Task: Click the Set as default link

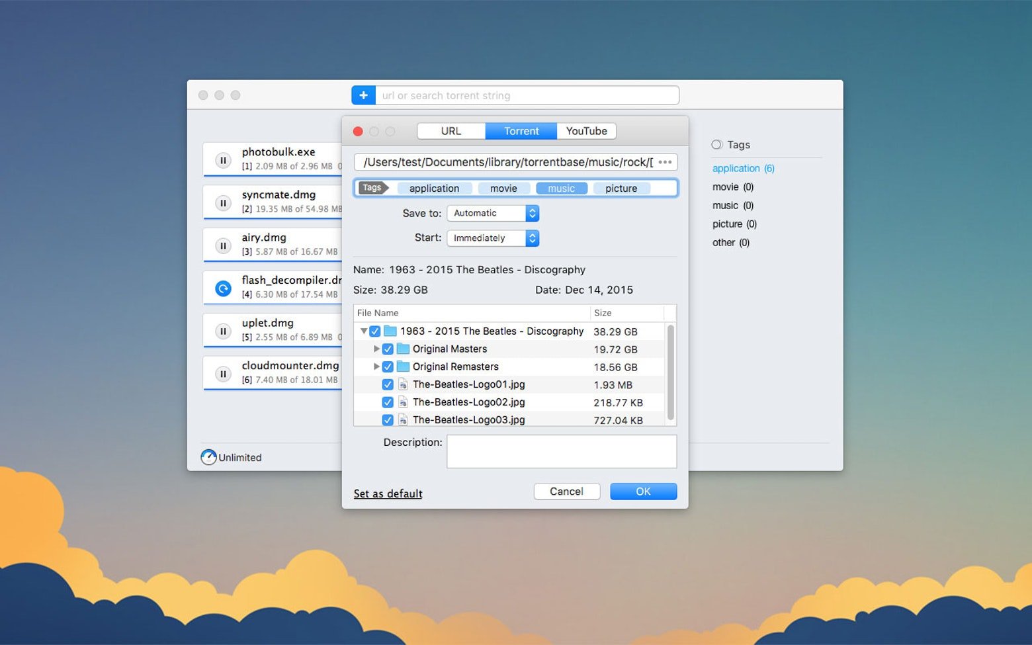Action: tap(388, 494)
